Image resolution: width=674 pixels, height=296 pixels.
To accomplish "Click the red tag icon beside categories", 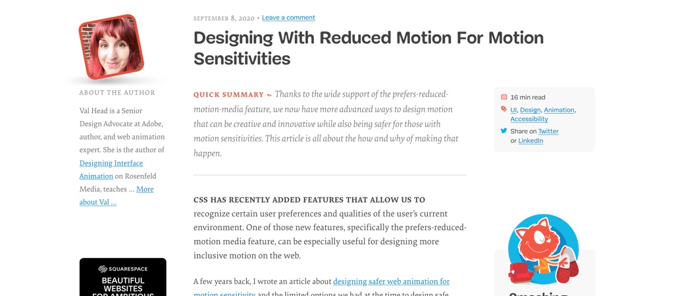I will pos(504,109).
